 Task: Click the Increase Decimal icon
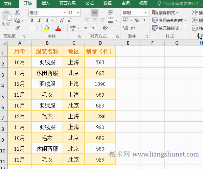click(126, 28)
